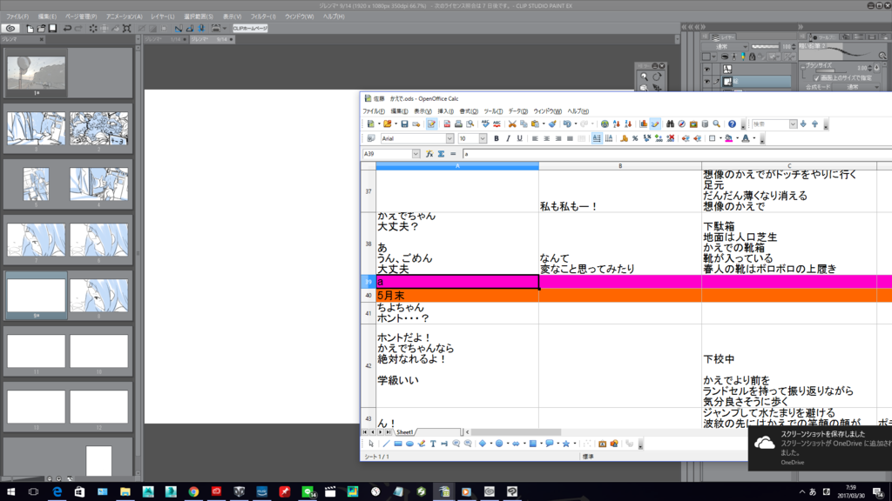The image size is (892, 501).
Task: Click the layer opacity slider
Action: 765,47
